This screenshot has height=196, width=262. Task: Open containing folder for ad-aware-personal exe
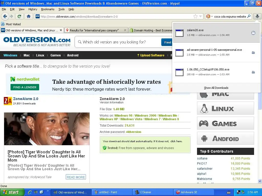[253, 53]
